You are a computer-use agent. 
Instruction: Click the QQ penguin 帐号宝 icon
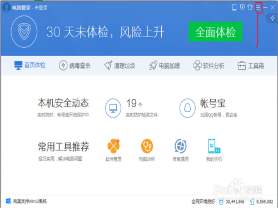click(187, 108)
